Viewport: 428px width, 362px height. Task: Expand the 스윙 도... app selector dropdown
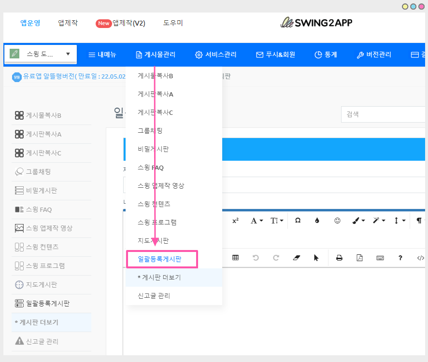(x=40, y=54)
